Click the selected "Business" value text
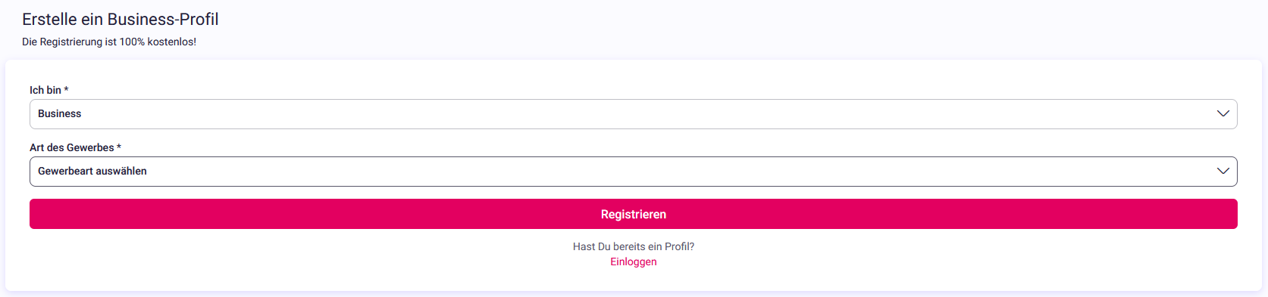Viewport: 1268px width, 297px height. point(59,113)
